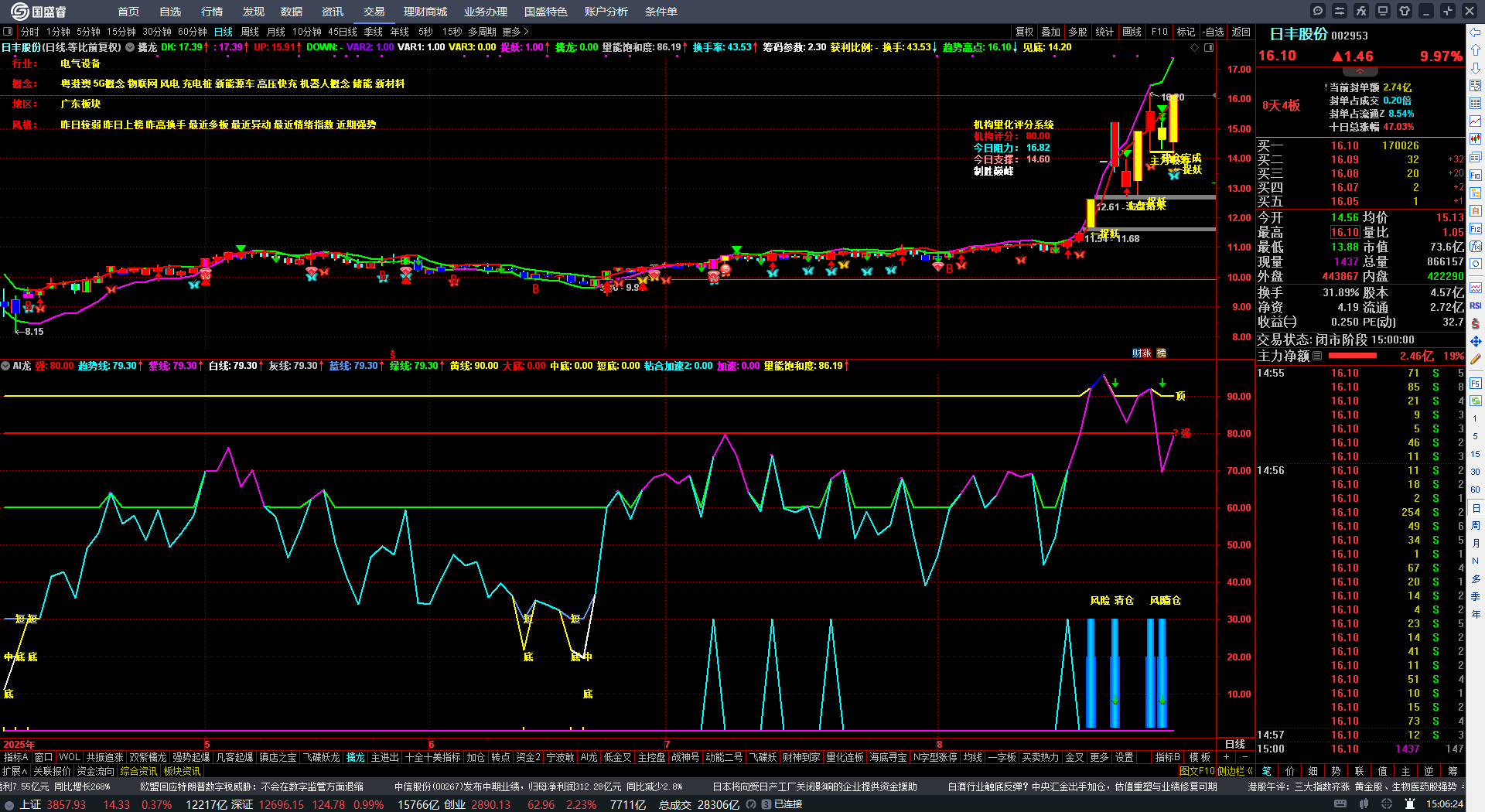Switch to the 周线 period tab
The height and width of the screenshot is (812, 1485).
(250, 32)
